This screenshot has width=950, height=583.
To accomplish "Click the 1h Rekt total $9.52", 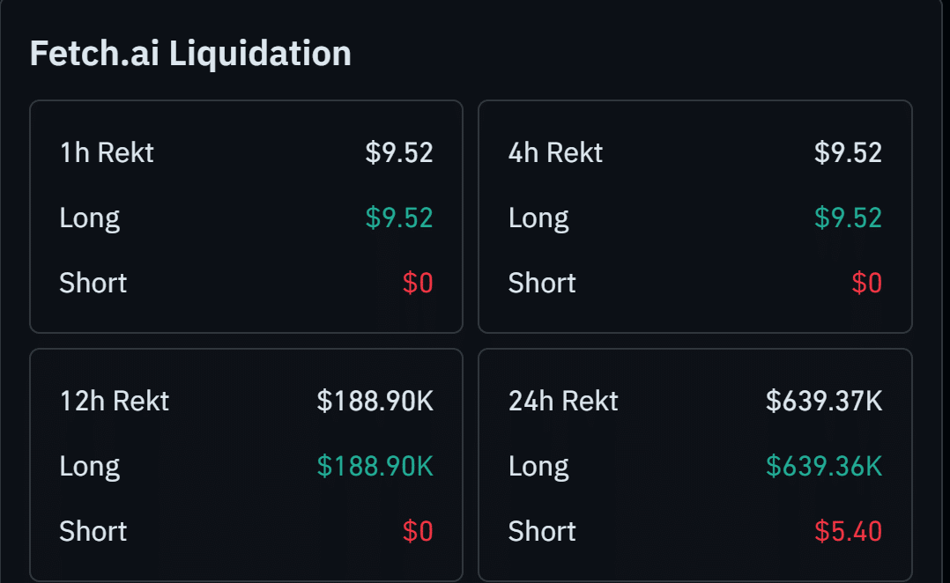I will pos(399,152).
